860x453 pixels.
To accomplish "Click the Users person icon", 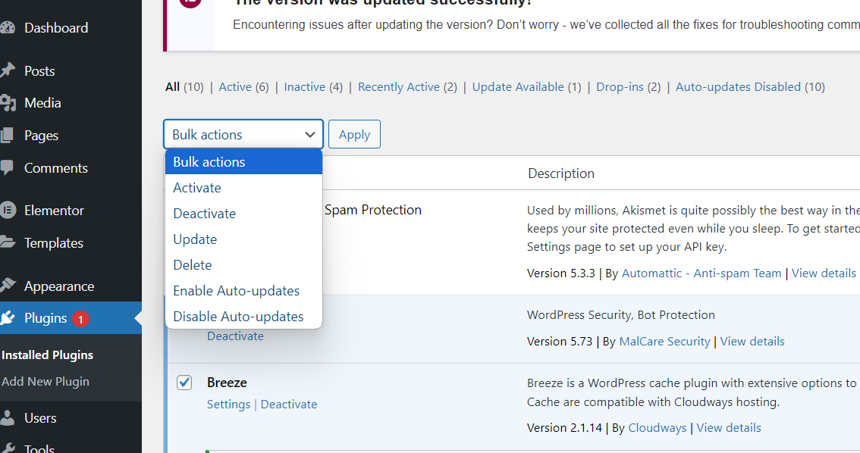I will coord(8,417).
